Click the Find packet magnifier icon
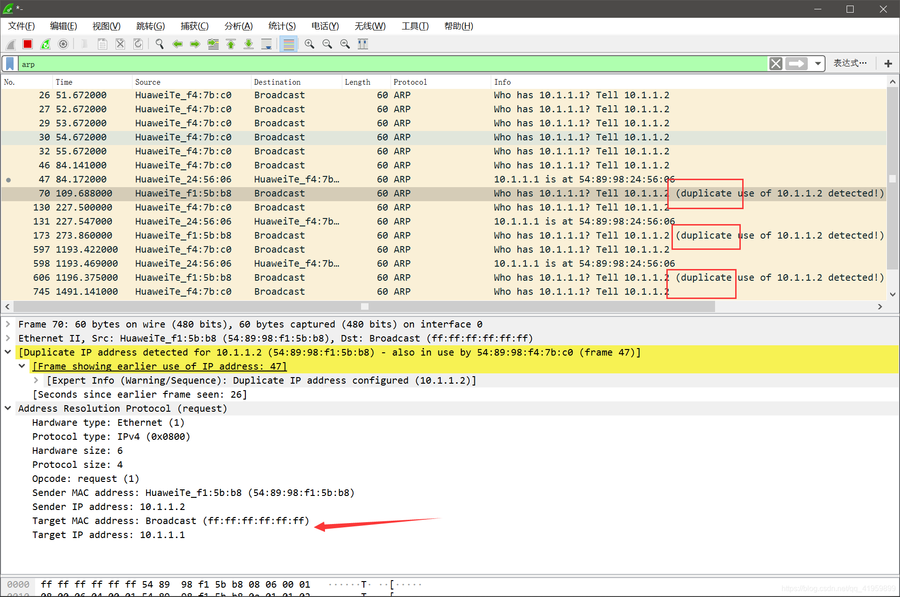 160,44
